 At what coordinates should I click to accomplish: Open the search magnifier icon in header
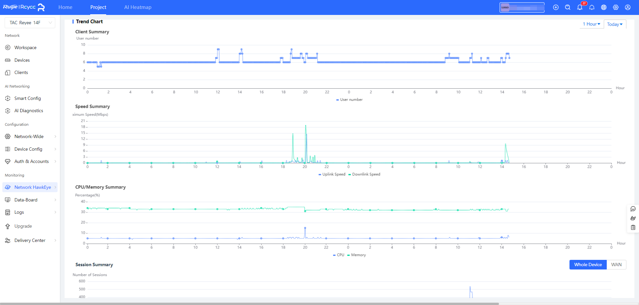tap(567, 7)
